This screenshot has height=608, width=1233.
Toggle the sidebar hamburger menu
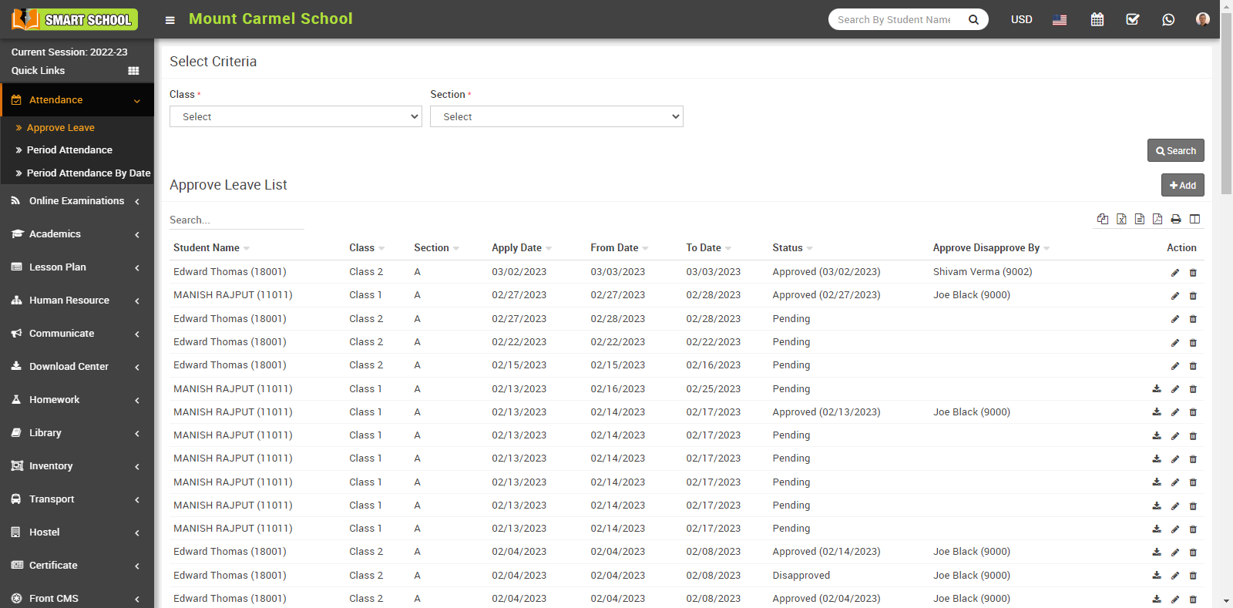(x=170, y=20)
